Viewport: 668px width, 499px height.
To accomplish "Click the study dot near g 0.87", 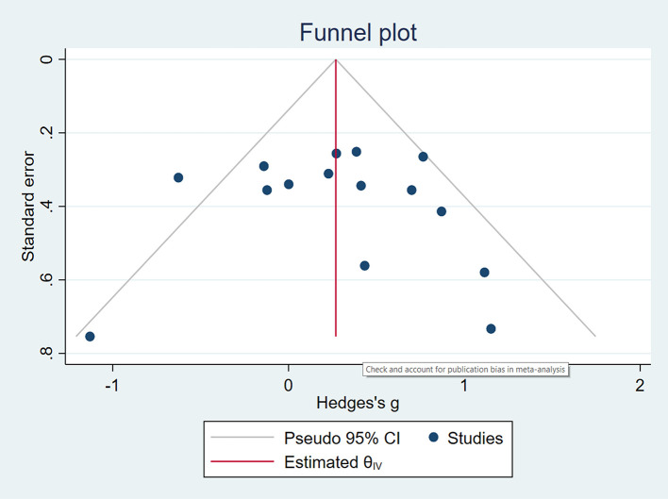I will [x=442, y=211].
